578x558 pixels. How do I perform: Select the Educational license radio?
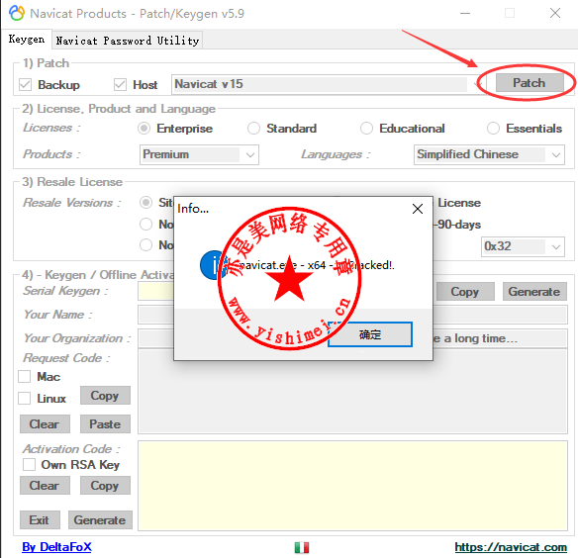click(x=366, y=129)
